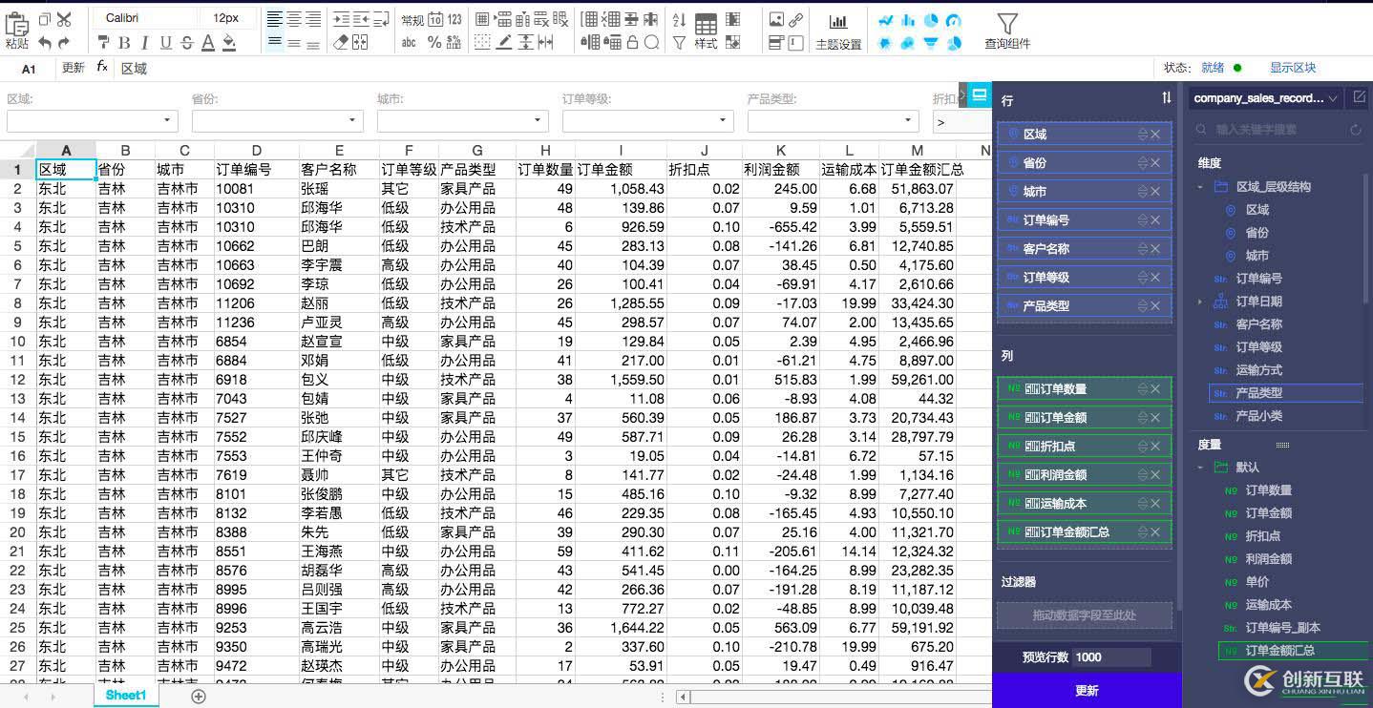The height and width of the screenshot is (708, 1373).
Task: Click the eraser clear icon
Action: pos(341,42)
